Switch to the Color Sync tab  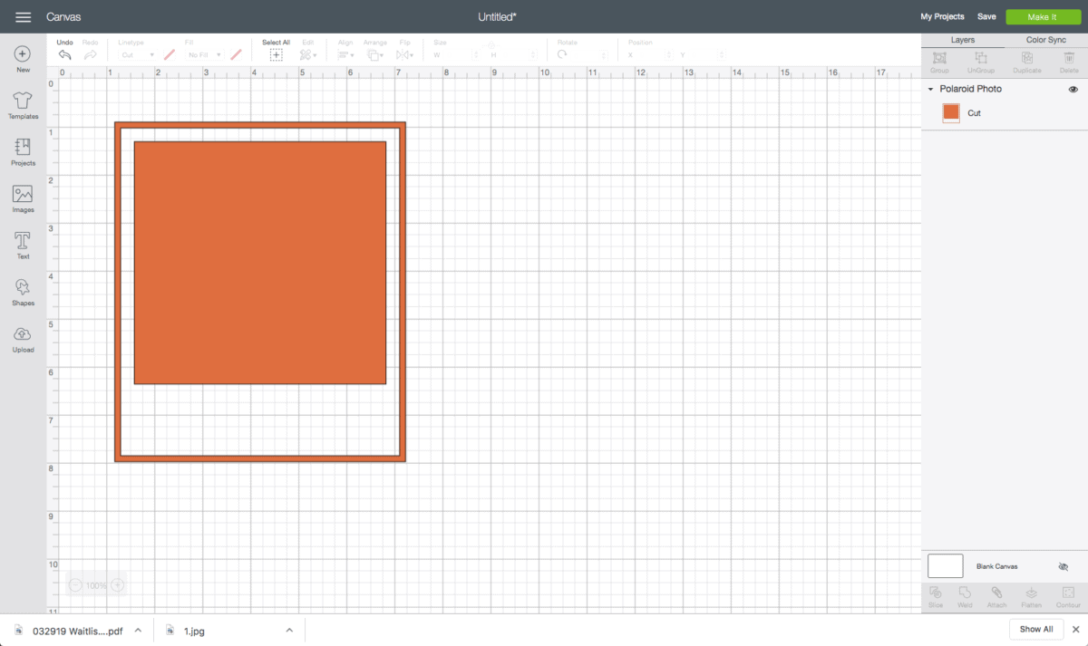point(1045,40)
